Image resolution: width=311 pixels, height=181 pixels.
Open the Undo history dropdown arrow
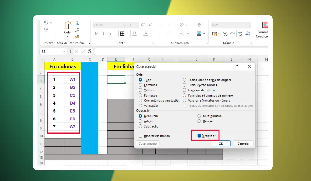tap(51, 23)
